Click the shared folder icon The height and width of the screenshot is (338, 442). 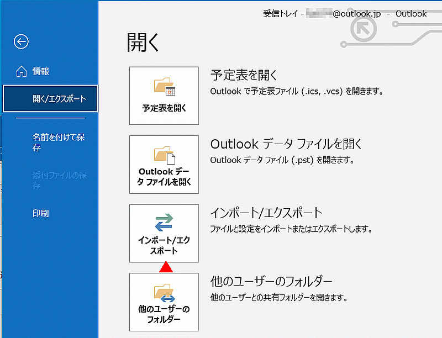pos(164,293)
